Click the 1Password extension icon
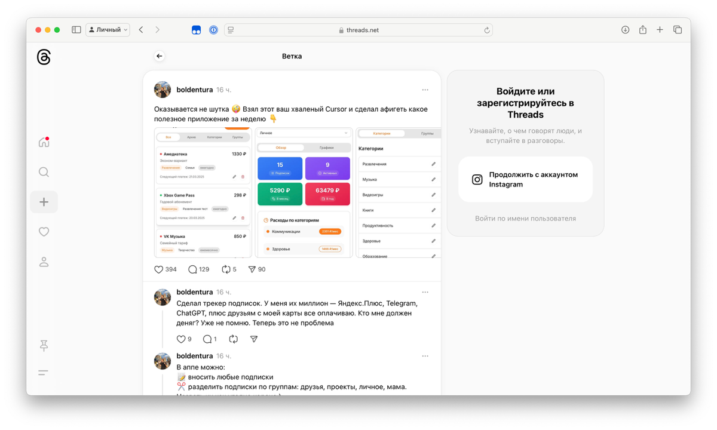This screenshot has width=717, height=430. click(x=213, y=30)
